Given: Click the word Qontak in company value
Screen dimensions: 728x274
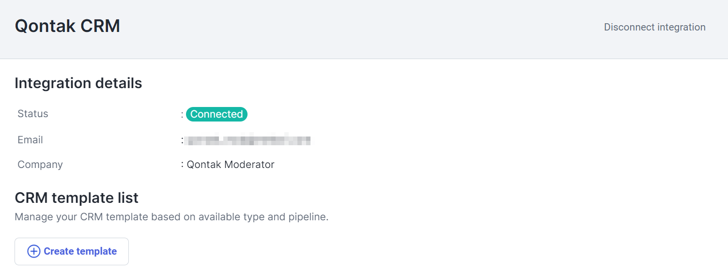Looking at the screenshot, I should point(203,165).
